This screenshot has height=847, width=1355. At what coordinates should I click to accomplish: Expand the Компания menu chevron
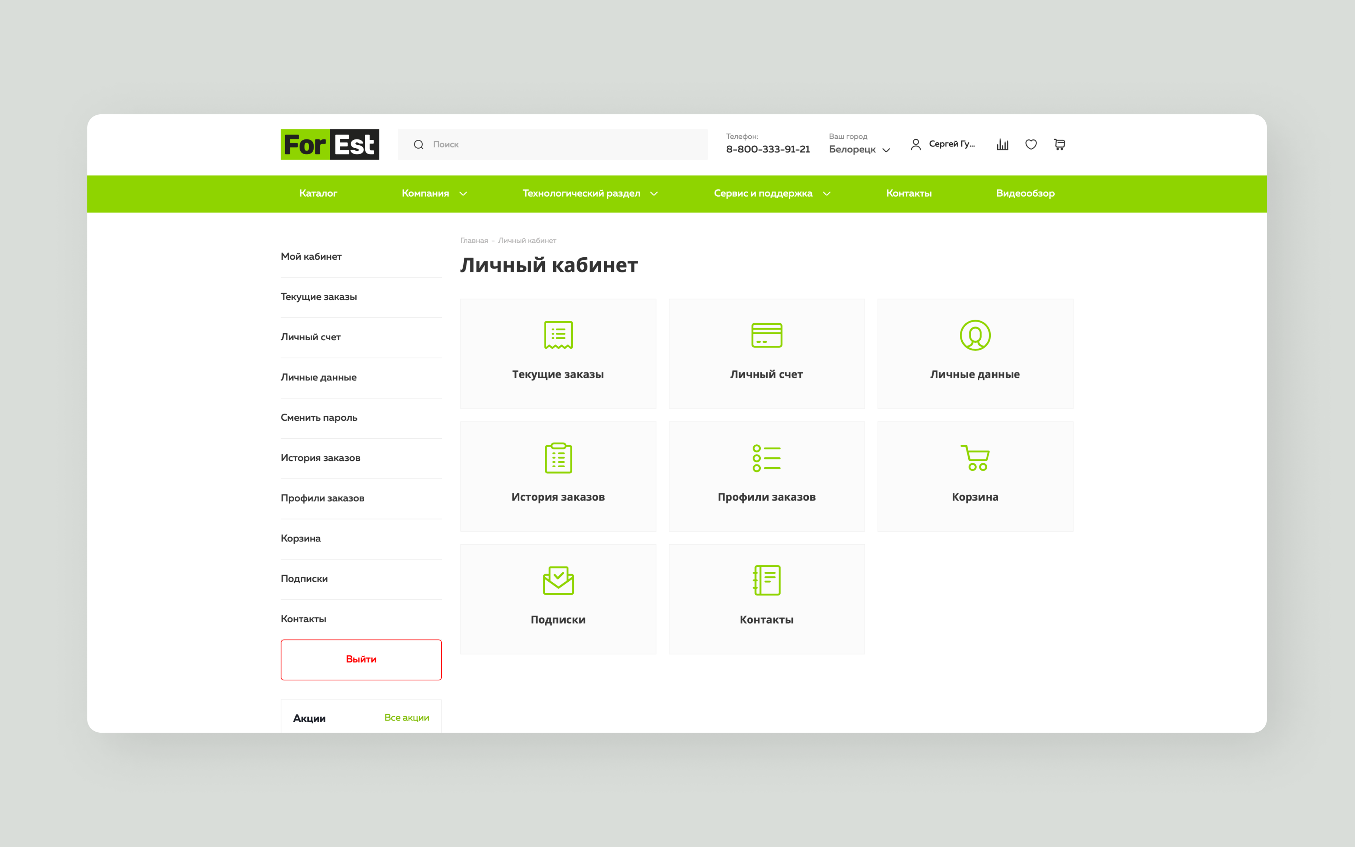[463, 194]
